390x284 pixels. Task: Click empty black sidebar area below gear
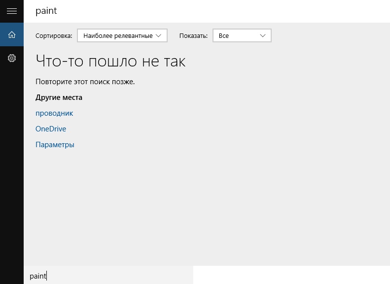coord(11,172)
